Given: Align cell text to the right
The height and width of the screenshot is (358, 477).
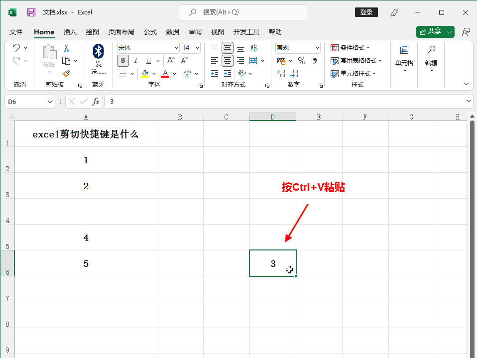Looking at the screenshot, I should click(x=240, y=61).
